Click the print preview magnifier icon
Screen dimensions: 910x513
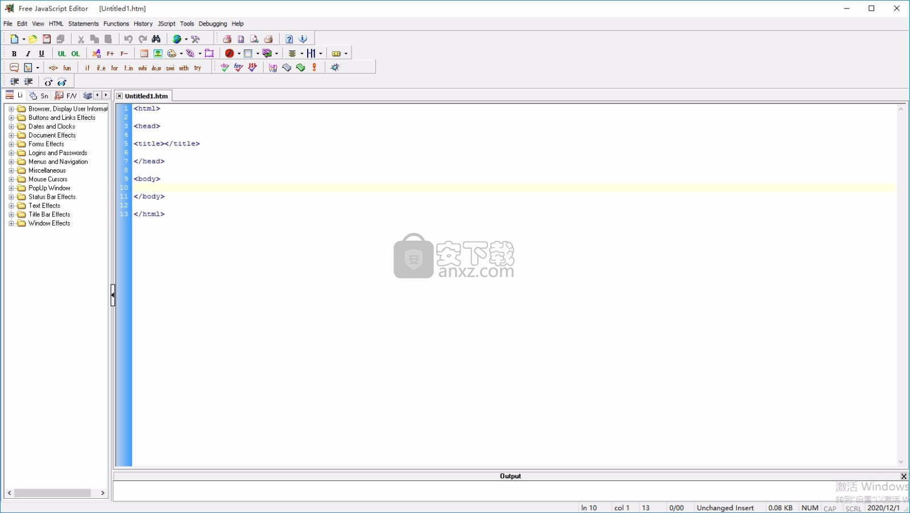255,39
